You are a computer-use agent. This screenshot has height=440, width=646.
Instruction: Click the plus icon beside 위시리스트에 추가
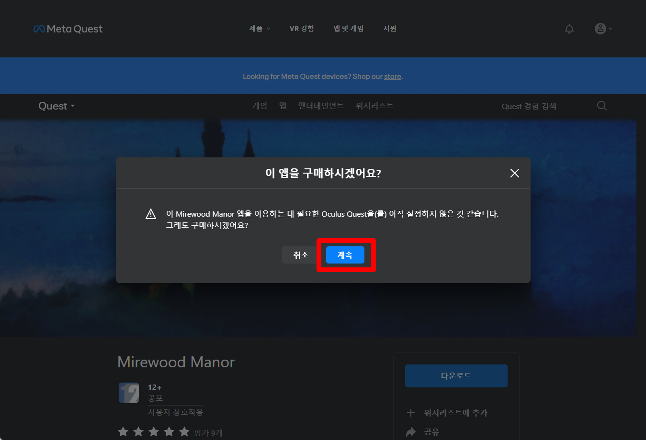(x=410, y=413)
